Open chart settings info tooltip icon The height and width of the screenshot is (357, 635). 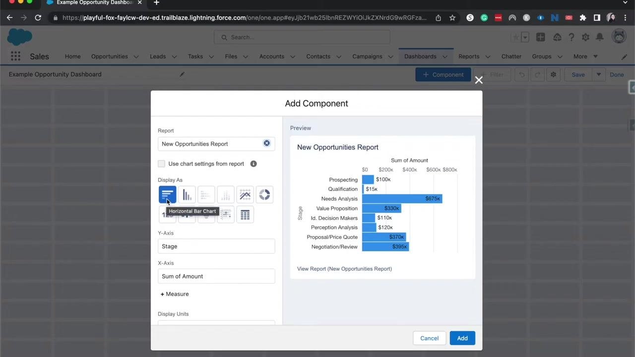tap(254, 164)
